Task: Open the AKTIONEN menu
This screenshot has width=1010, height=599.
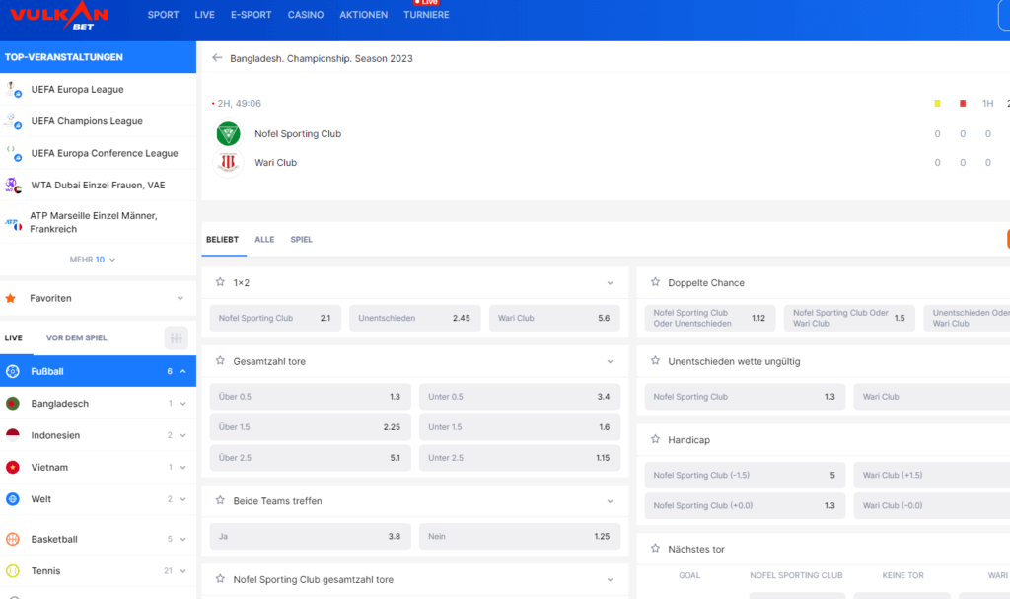Action: [363, 15]
